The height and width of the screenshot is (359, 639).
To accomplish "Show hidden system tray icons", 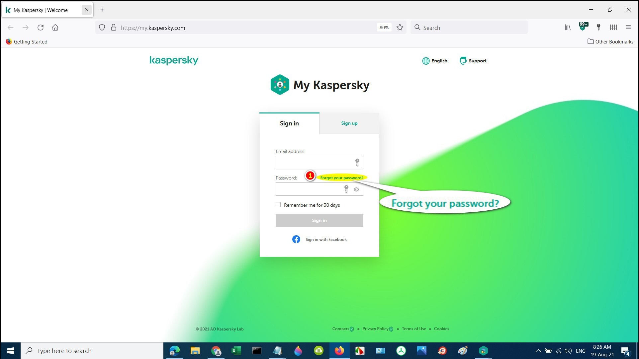I will click(x=538, y=351).
